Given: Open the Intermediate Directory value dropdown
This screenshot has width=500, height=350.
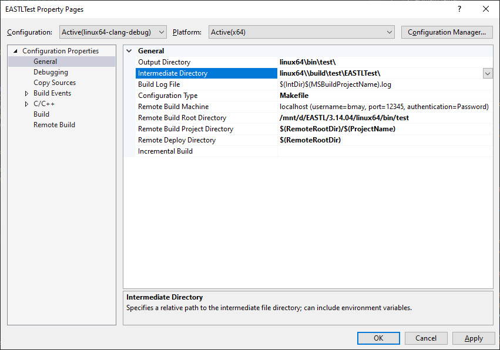Looking at the screenshot, I should 488,73.
